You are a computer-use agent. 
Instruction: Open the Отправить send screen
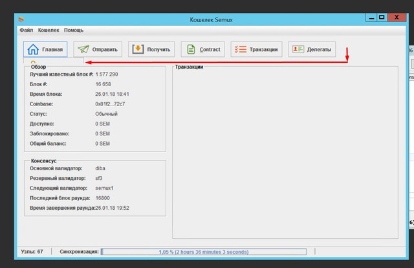[x=98, y=49]
